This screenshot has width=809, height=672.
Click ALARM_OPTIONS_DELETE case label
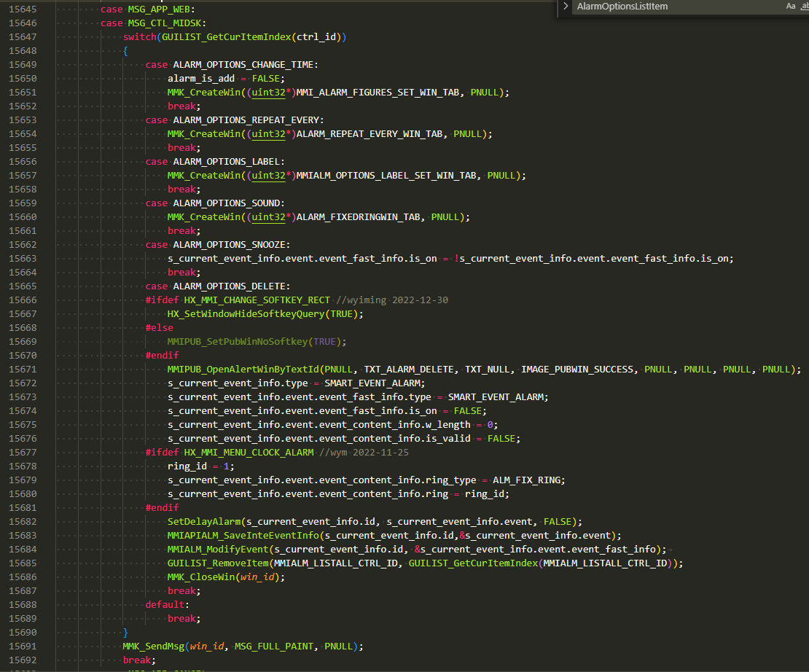(229, 286)
